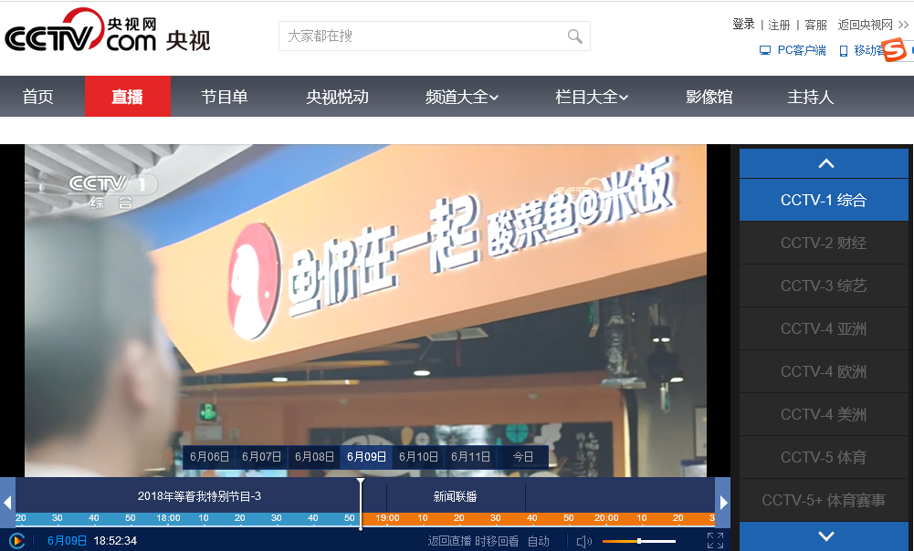Viewport: 914px width, 551px height.
Task: Open the 客服 link
Action: click(815, 25)
